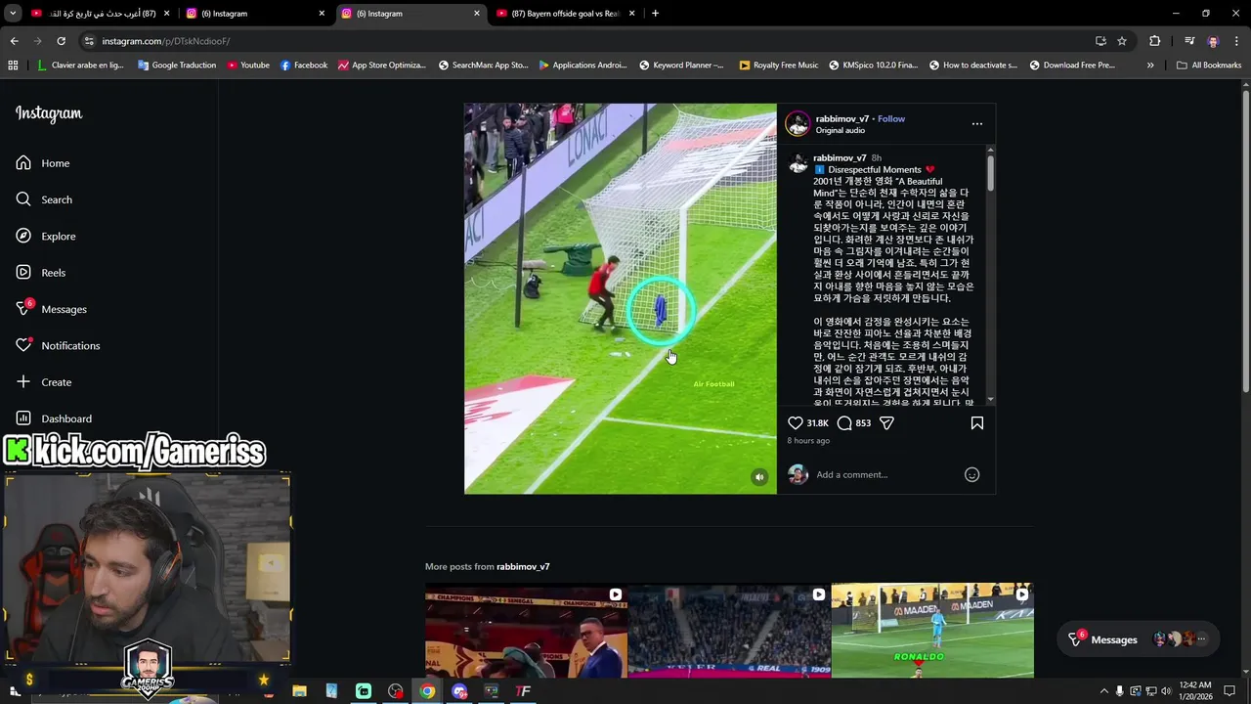The width and height of the screenshot is (1251, 704).
Task: Open Royalty Free Music bookmark
Action: 779,66
